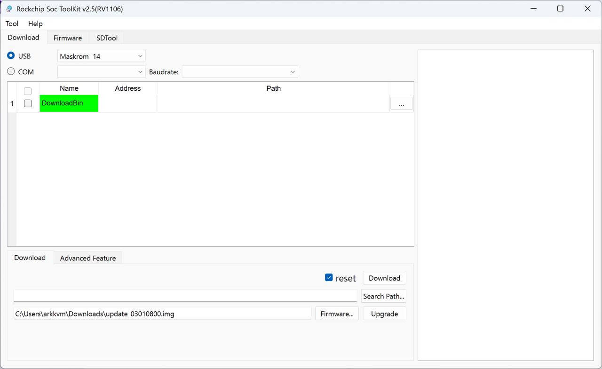This screenshot has height=369, width=602.
Task: Click the empty search path field
Action: [x=185, y=296]
